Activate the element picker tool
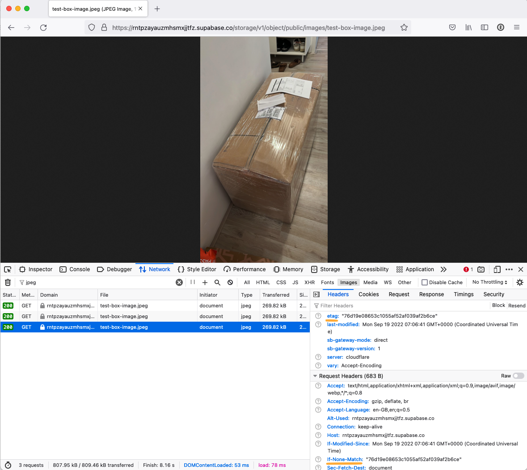Viewport: 527px width, 470px height. click(x=7, y=269)
